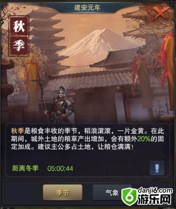Switch to the 季节 tab

63,193
